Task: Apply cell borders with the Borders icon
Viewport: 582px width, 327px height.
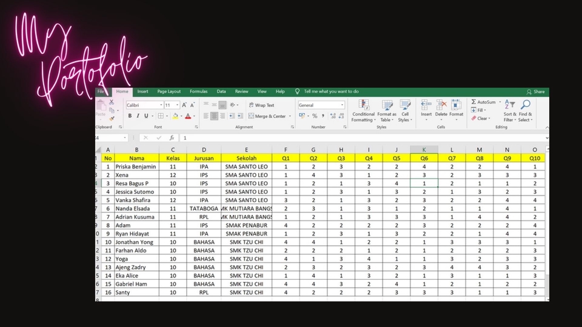Action: click(161, 116)
